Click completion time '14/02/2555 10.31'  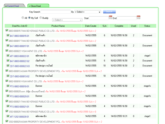[x=119, y=116]
